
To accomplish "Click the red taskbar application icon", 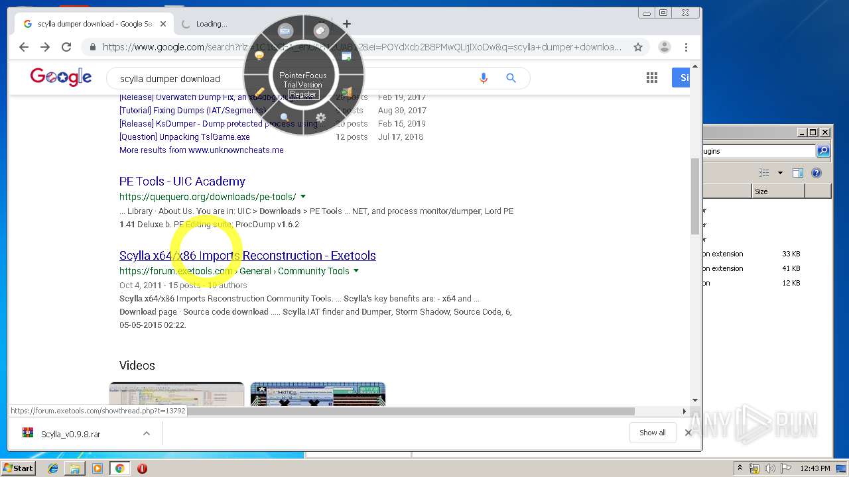I will [142, 468].
